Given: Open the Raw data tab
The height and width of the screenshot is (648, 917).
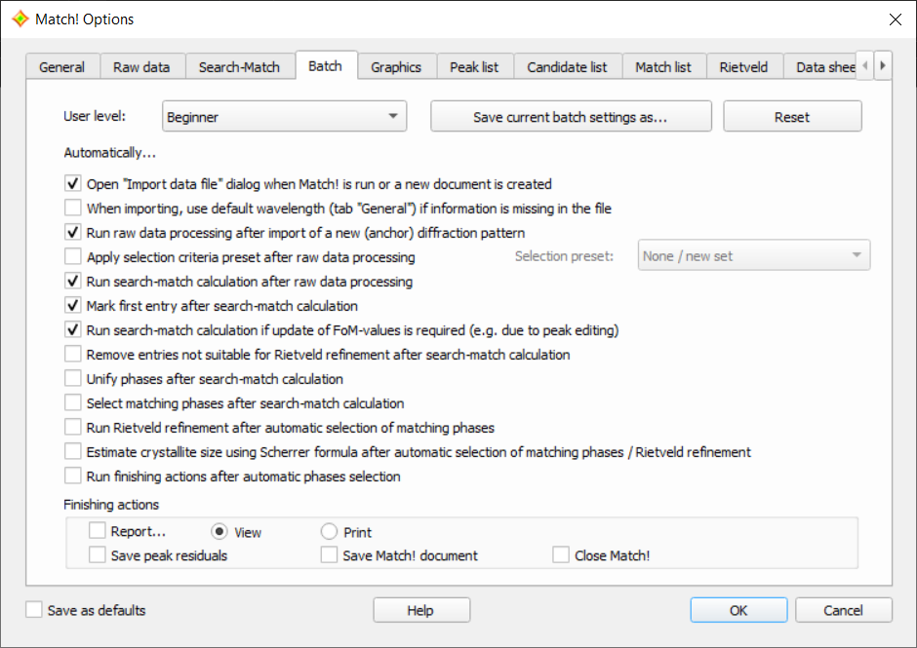Looking at the screenshot, I should point(141,67).
